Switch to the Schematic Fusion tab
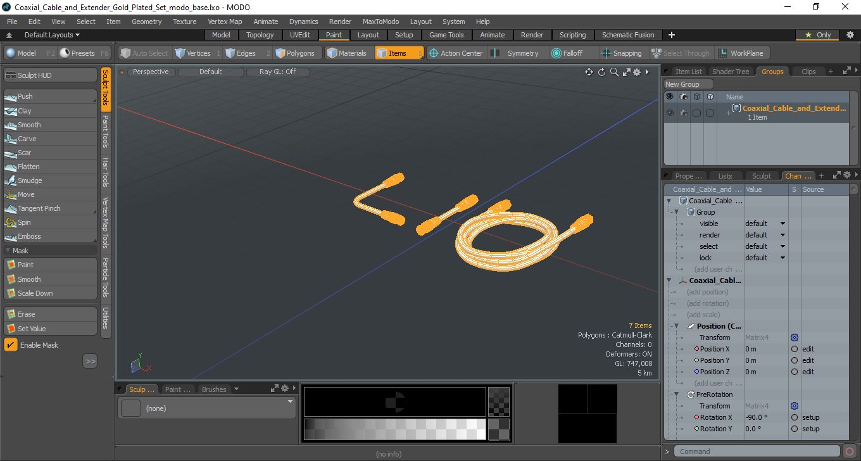Image resolution: width=861 pixels, height=461 pixels. point(628,35)
